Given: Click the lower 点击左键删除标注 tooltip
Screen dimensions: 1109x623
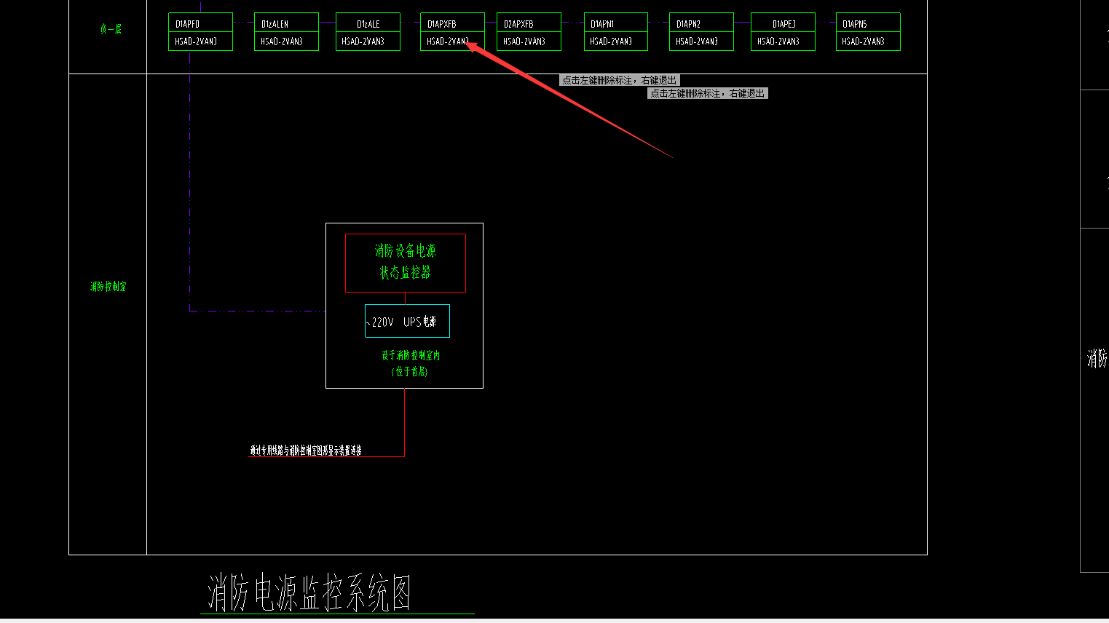Looking at the screenshot, I should [x=708, y=93].
